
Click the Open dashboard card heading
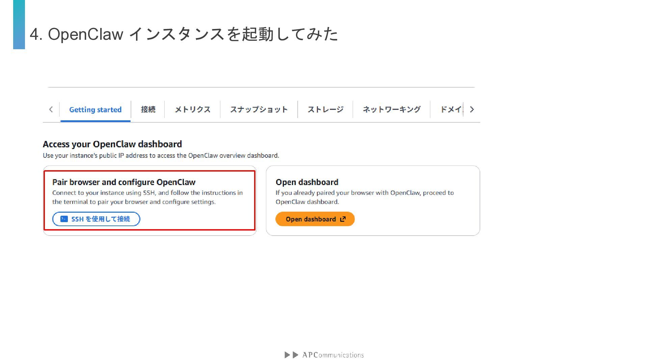(307, 182)
